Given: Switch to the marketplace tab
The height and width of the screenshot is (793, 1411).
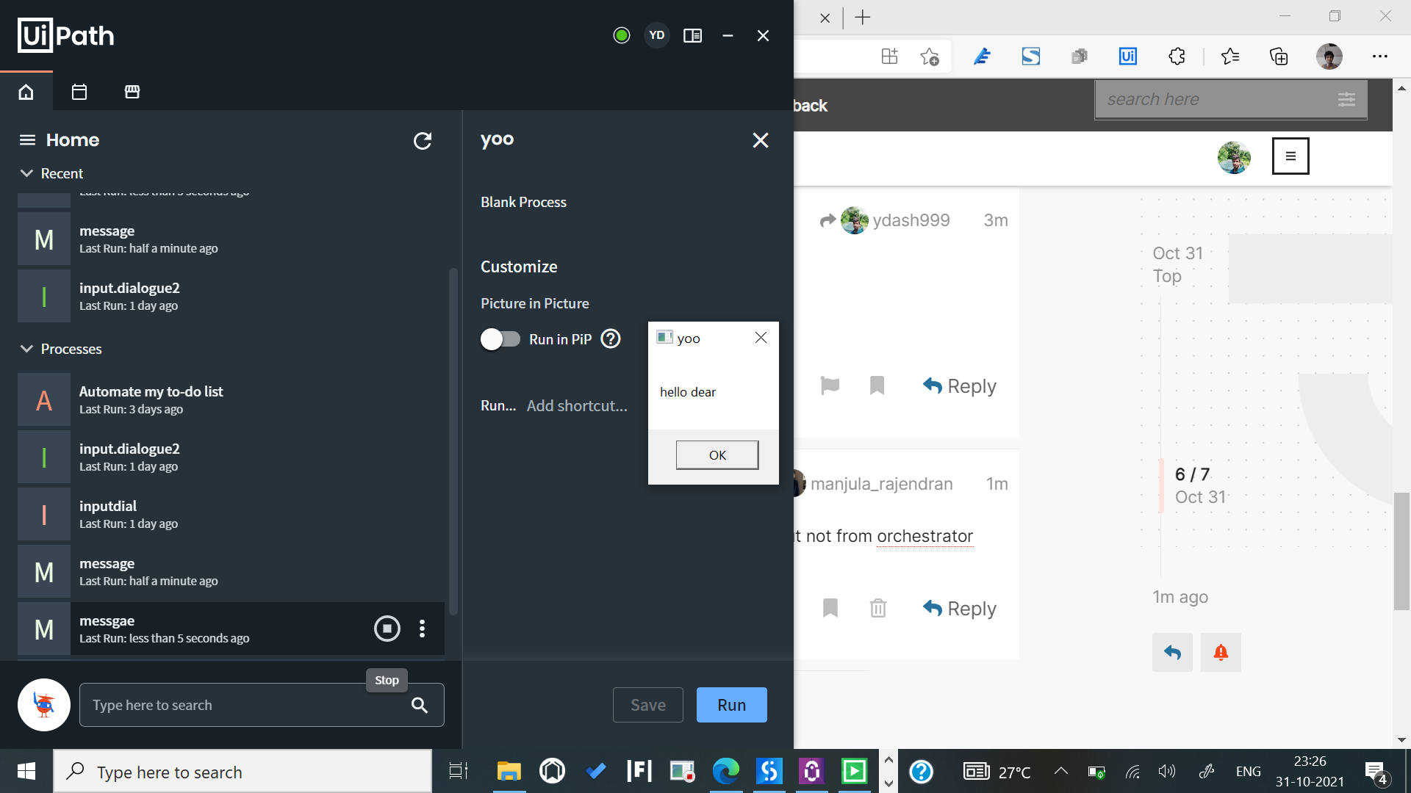Looking at the screenshot, I should point(132,92).
